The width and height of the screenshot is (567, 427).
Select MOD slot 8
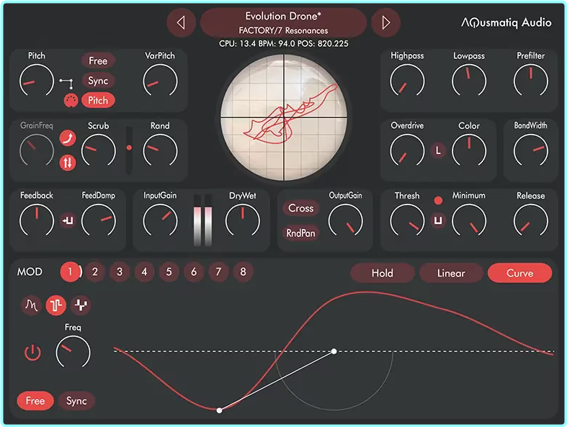click(x=243, y=271)
